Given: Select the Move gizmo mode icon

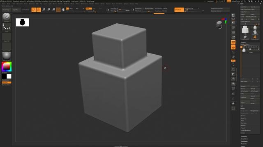Looking at the screenshot, I should pos(44,10).
